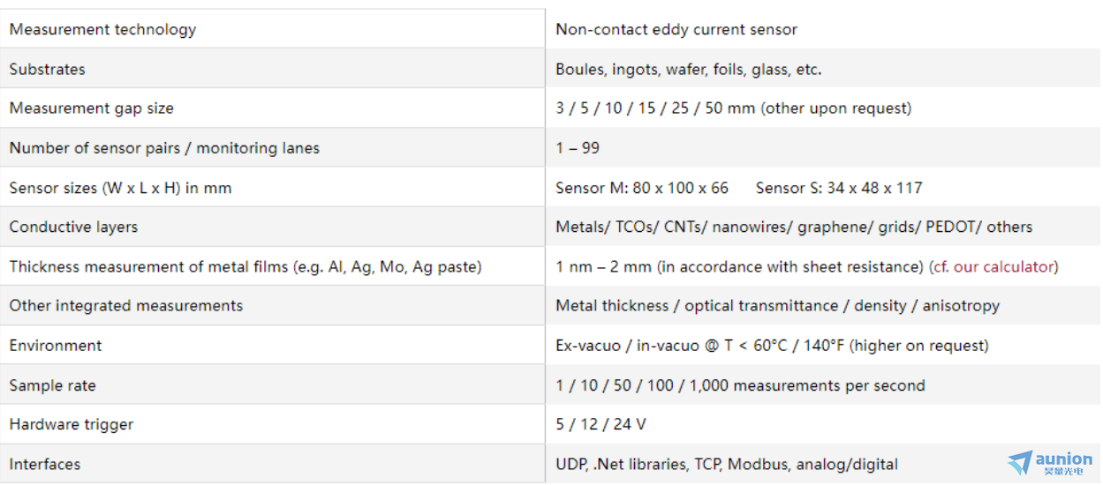Click the "Sensor S: 34 x 48 x 117" text
This screenshot has height=485, width=1103.
point(839,188)
